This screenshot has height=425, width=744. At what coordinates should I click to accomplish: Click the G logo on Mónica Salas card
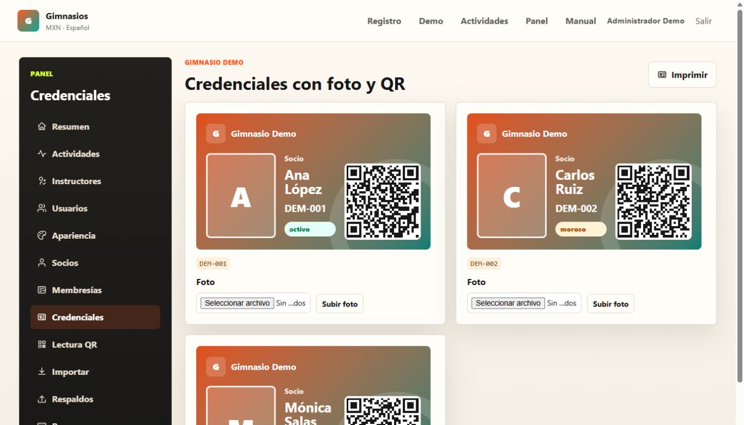215,367
